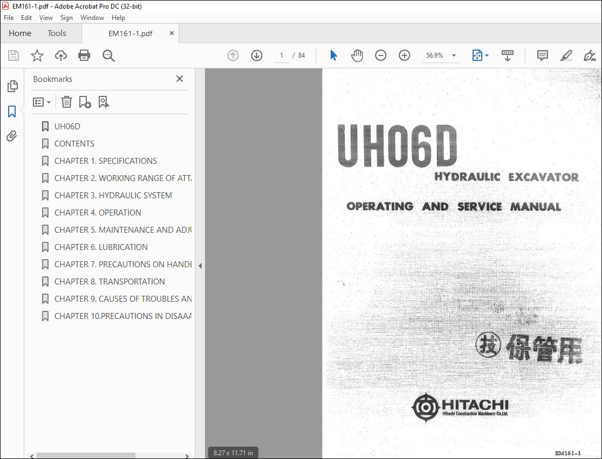
Task: Find the current bookmark icon
Action: [x=104, y=102]
